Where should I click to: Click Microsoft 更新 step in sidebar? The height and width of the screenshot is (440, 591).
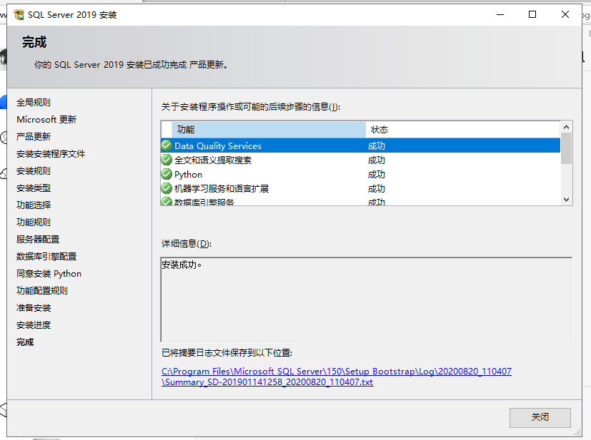point(46,120)
